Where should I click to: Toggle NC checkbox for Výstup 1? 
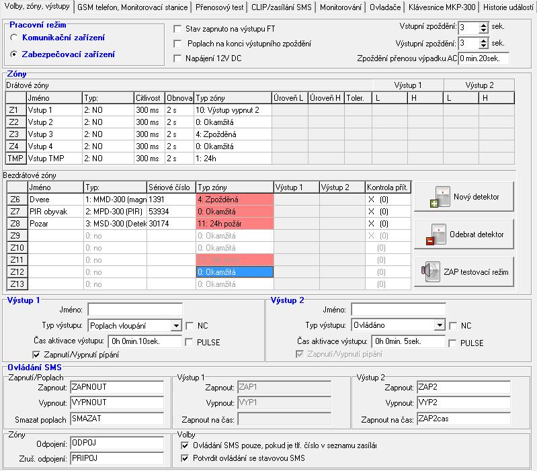coord(190,326)
